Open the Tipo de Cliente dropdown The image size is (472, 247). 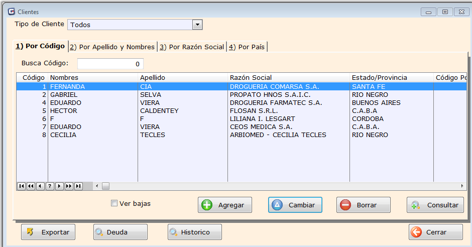coord(197,25)
